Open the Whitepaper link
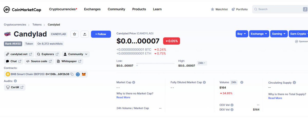The width and height of the screenshot is (308, 119). tap(69, 61)
